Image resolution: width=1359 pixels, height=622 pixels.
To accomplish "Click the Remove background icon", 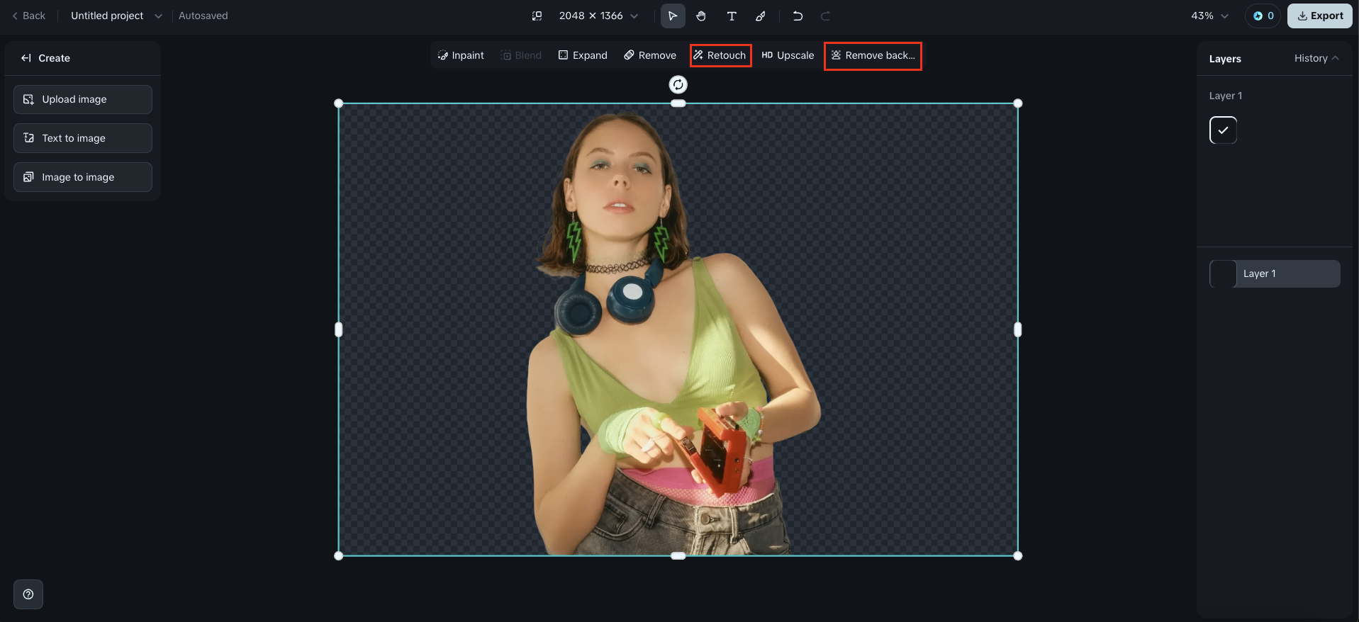I will click(836, 55).
